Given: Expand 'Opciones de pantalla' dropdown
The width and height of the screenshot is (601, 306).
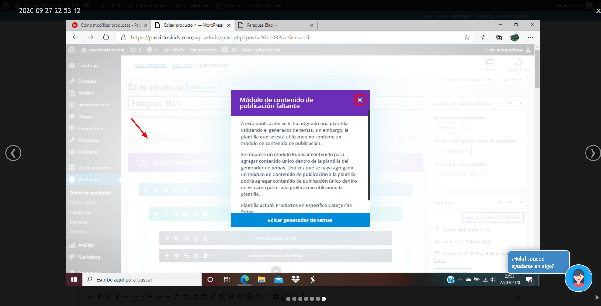Looking at the screenshot, I should pos(466,80).
